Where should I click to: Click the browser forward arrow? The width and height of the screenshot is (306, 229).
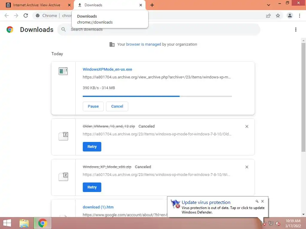tap(16, 16)
